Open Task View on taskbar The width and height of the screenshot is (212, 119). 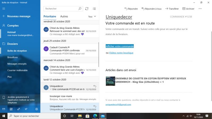coord(72,116)
